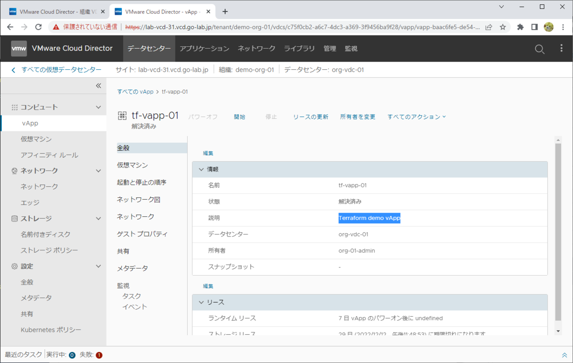This screenshot has height=363, width=573.
Task: Open the Chrome profile avatar
Action: click(x=549, y=27)
